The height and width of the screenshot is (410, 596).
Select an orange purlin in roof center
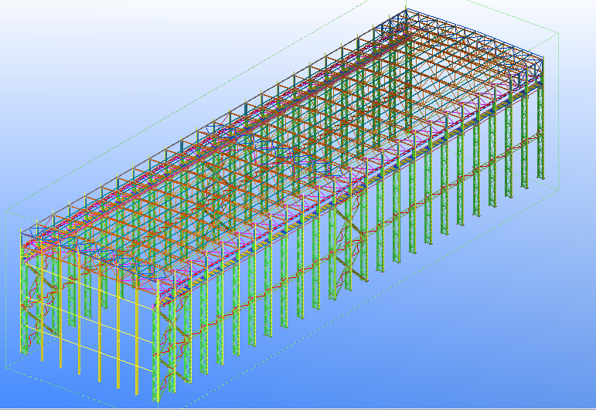[x=309, y=154]
